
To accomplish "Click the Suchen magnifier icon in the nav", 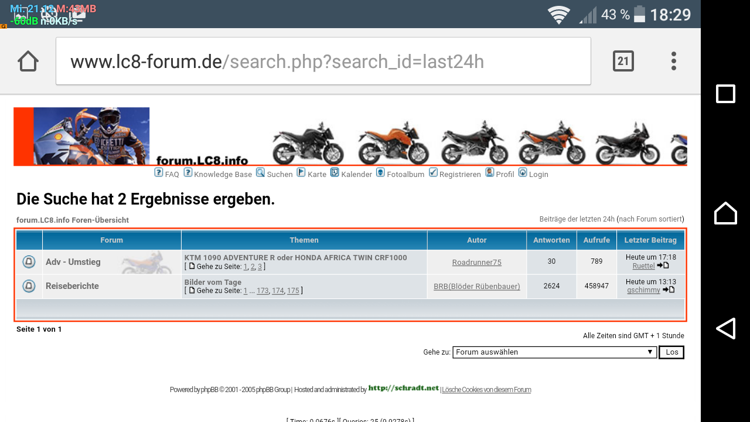I will (260, 173).
